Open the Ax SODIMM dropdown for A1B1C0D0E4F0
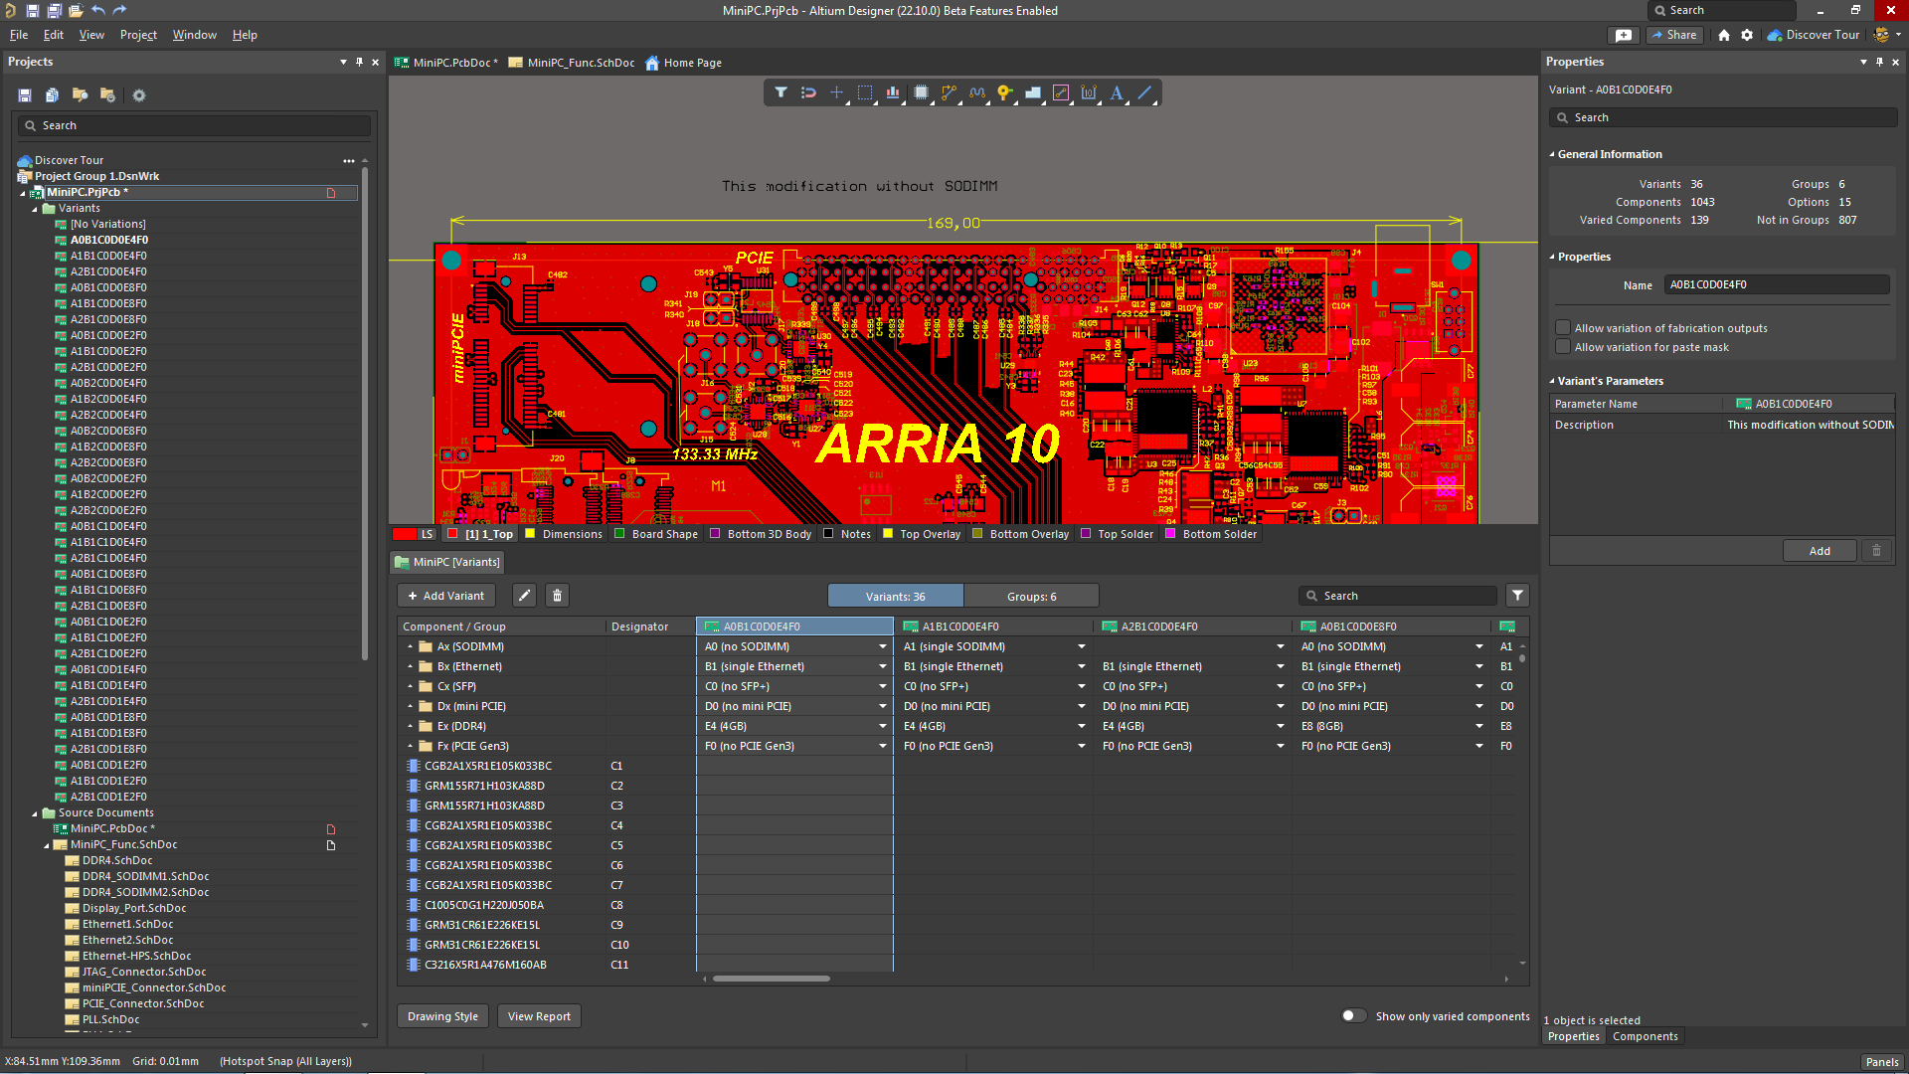The height and width of the screenshot is (1074, 1909). click(x=1081, y=646)
